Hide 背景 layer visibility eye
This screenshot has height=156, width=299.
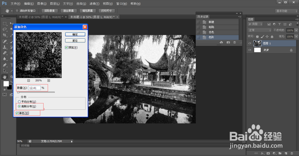coord(250,50)
